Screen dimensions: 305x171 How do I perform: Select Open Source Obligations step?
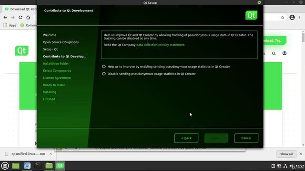(61, 42)
